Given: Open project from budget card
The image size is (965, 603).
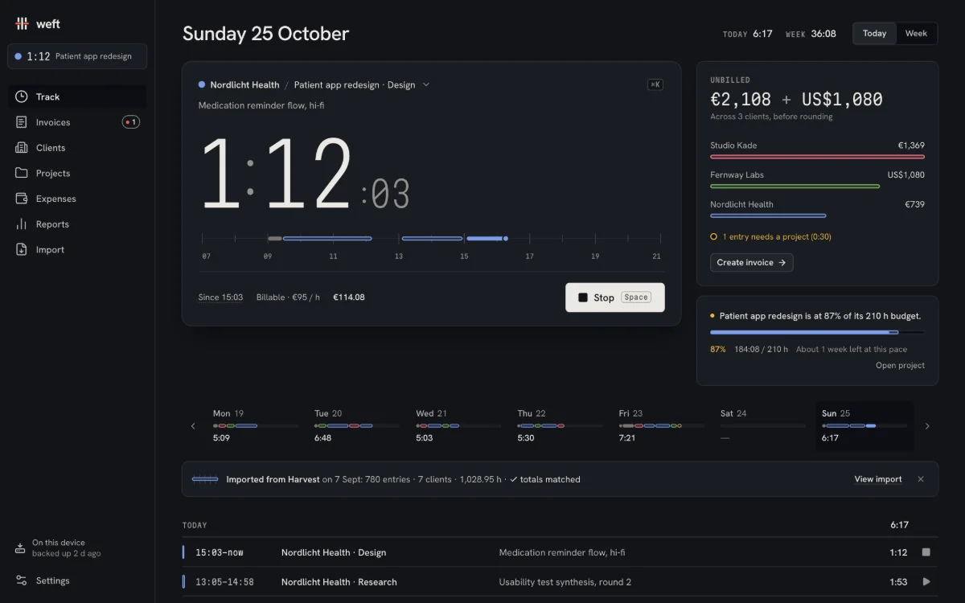Looking at the screenshot, I should pos(900,366).
